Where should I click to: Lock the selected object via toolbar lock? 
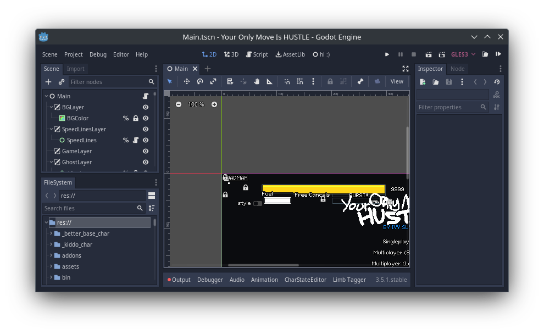330,81
